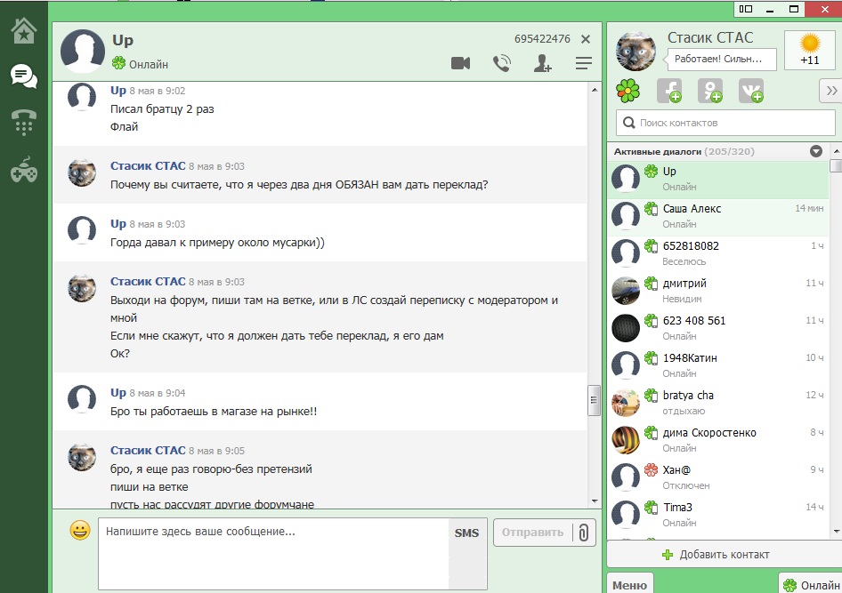The width and height of the screenshot is (842, 593).
Task: Click Стасик СТАС profile avatar at top right
Action: coord(636,52)
